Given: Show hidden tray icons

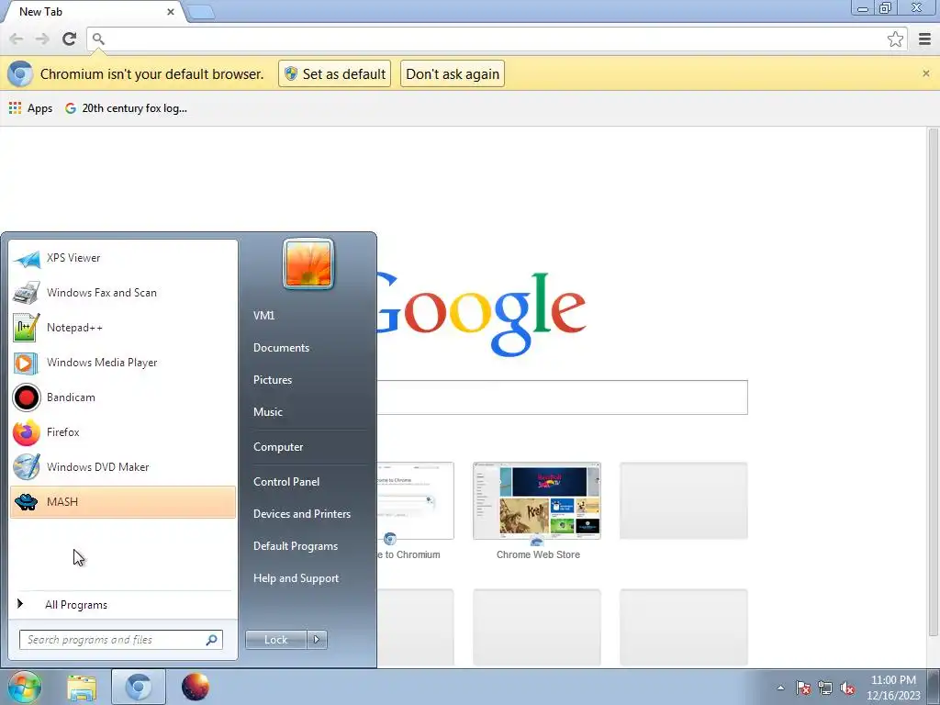Looking at the screenshot, I should tap(780, 688).
